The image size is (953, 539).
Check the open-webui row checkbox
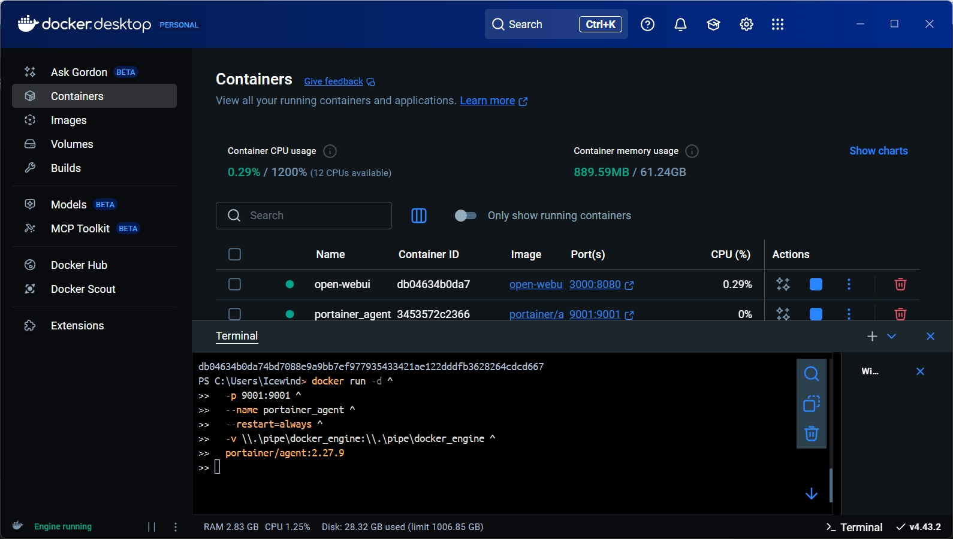[235, 284]
